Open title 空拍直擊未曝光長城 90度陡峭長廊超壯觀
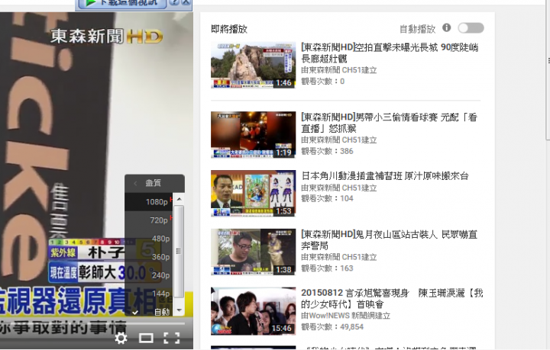Viewport: 550px width, 350px height. pos(390,53)
